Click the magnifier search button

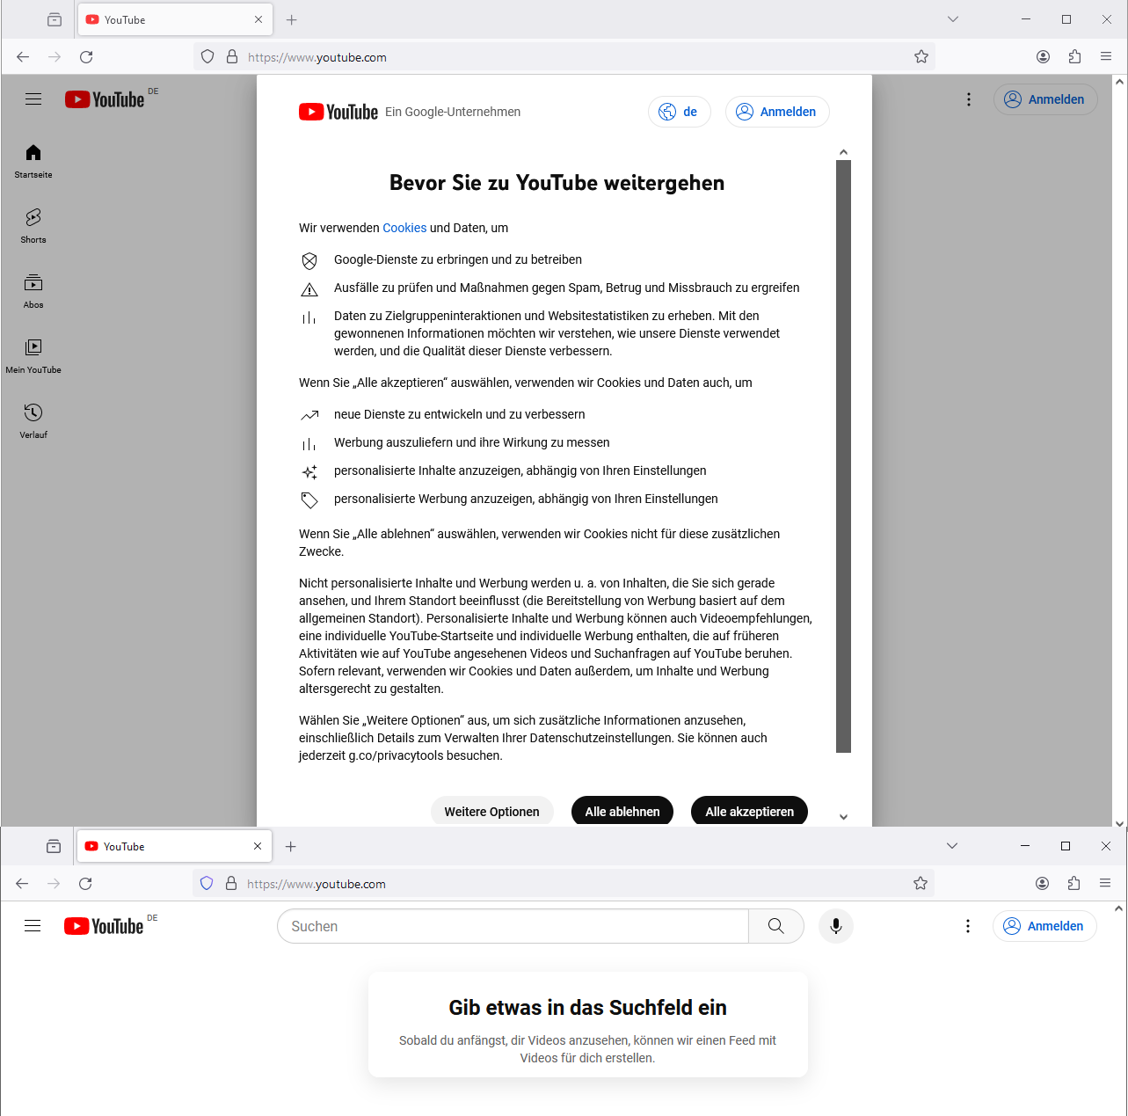point(776,926)
